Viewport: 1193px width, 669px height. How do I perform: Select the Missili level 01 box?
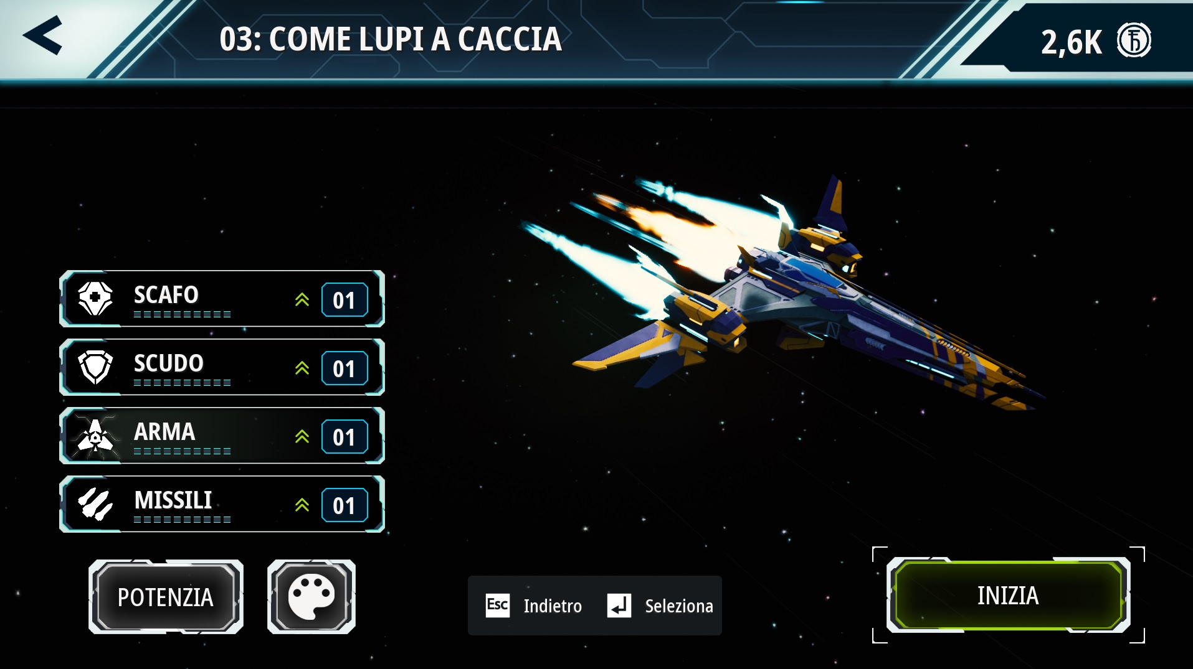click(x=345, y=505)
